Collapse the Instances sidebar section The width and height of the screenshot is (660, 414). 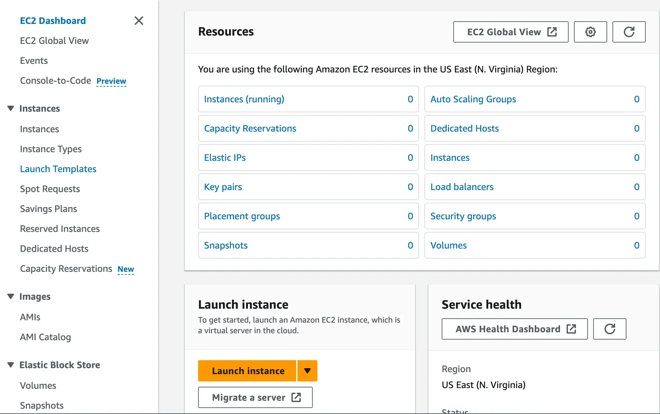[11, 108]
